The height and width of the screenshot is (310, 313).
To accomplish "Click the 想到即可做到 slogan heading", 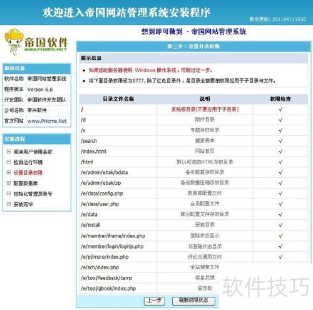I will 162,32.
